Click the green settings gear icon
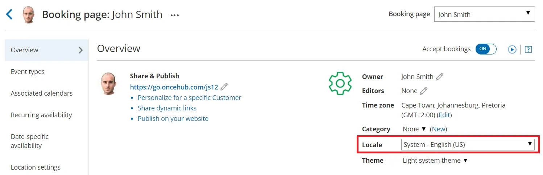Viewport: 543px width, 175px height. click(340, 83)
